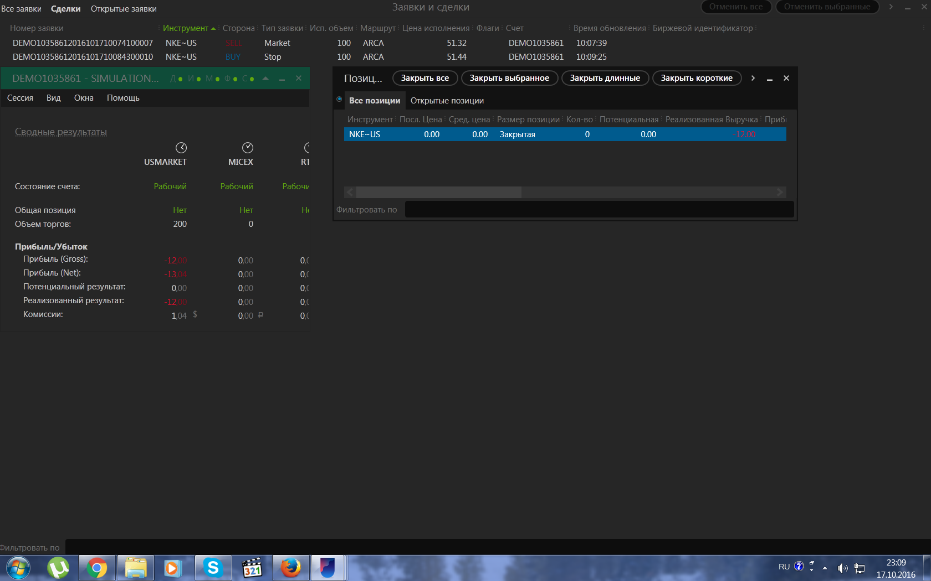The image size is (931, 581).
Task: Click the positions 'Фильтровать по' input field
Action: point(599,210)
